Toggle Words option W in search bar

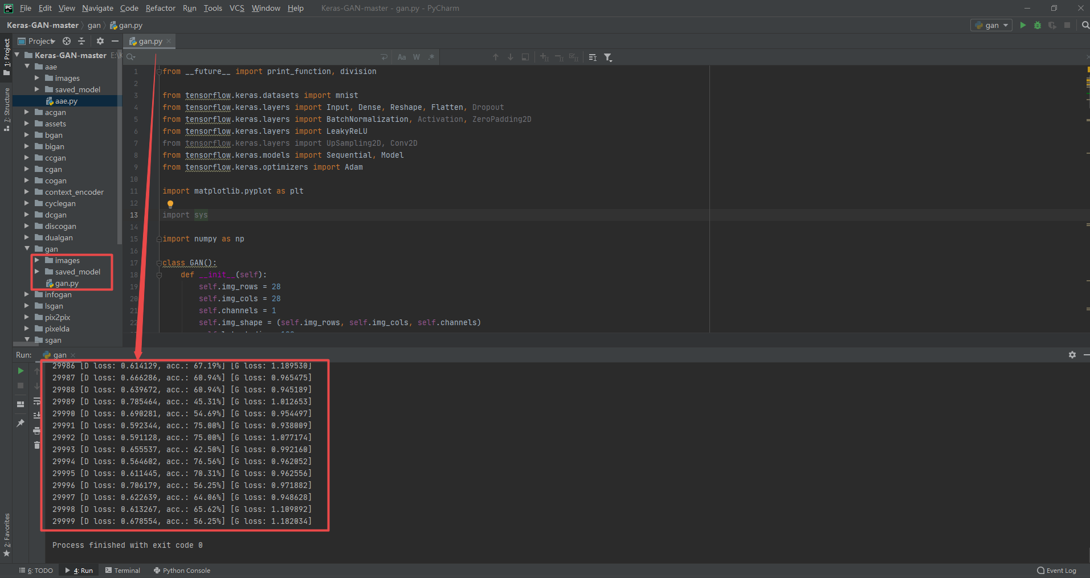(417, 57)
